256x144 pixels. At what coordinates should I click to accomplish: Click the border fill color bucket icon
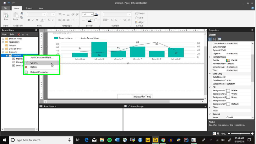(96, 14)
